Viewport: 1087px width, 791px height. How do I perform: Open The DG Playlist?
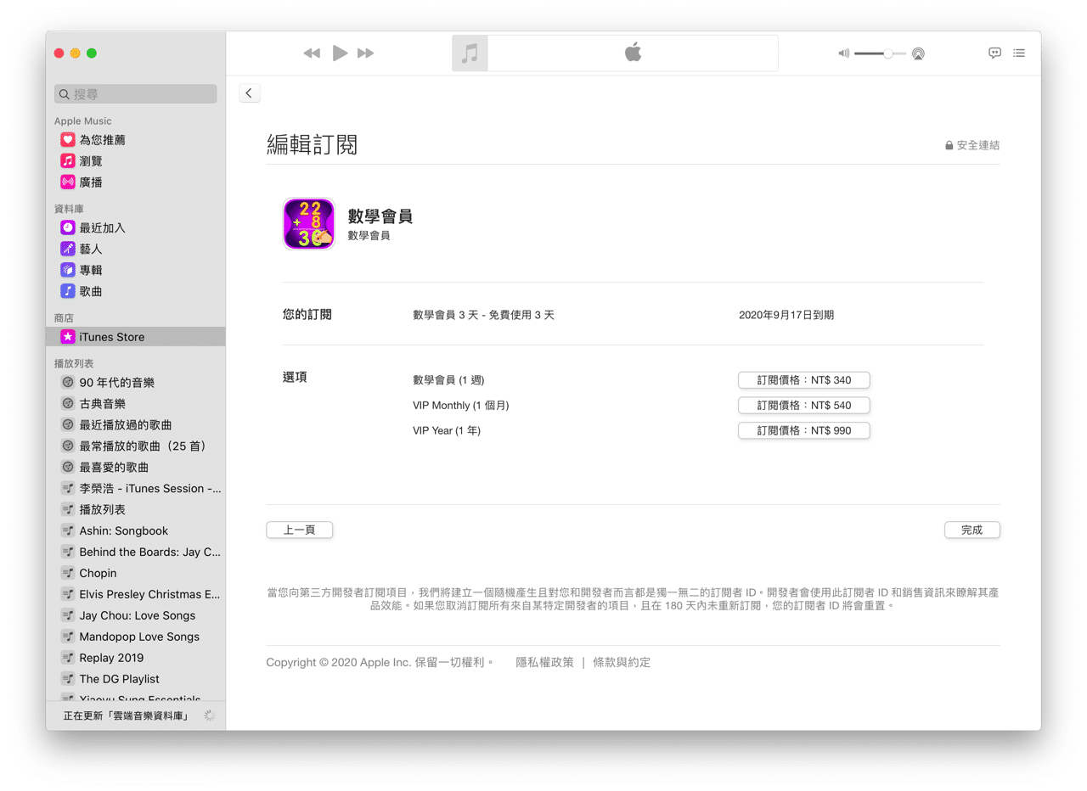[x=136, y=679]
